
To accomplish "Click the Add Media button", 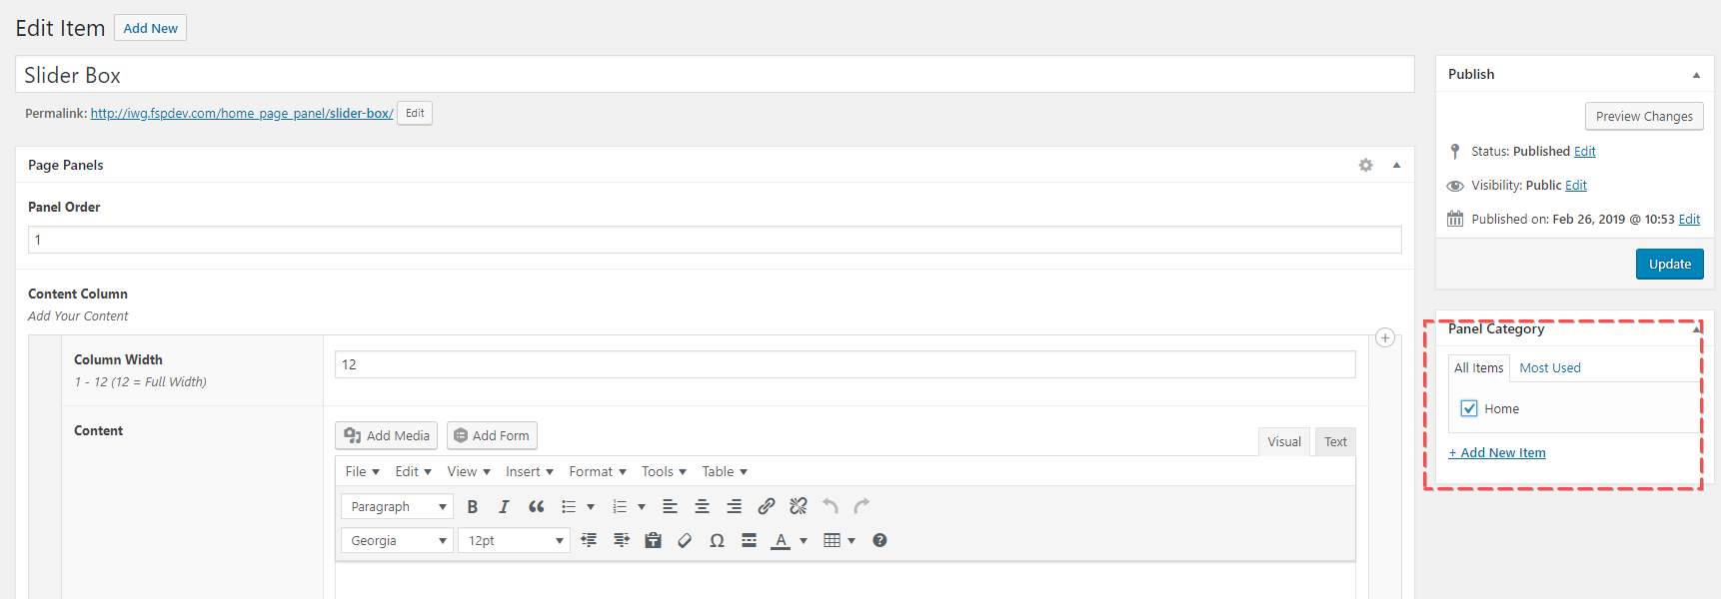I will [386, 435].
